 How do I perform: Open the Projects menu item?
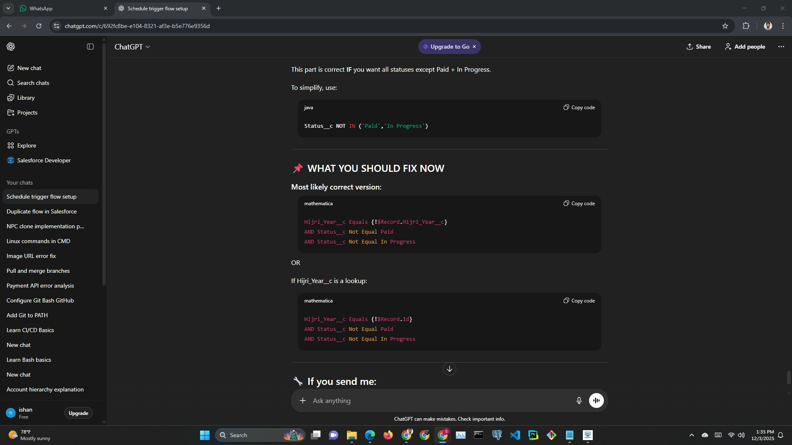[x=27, y=112]
